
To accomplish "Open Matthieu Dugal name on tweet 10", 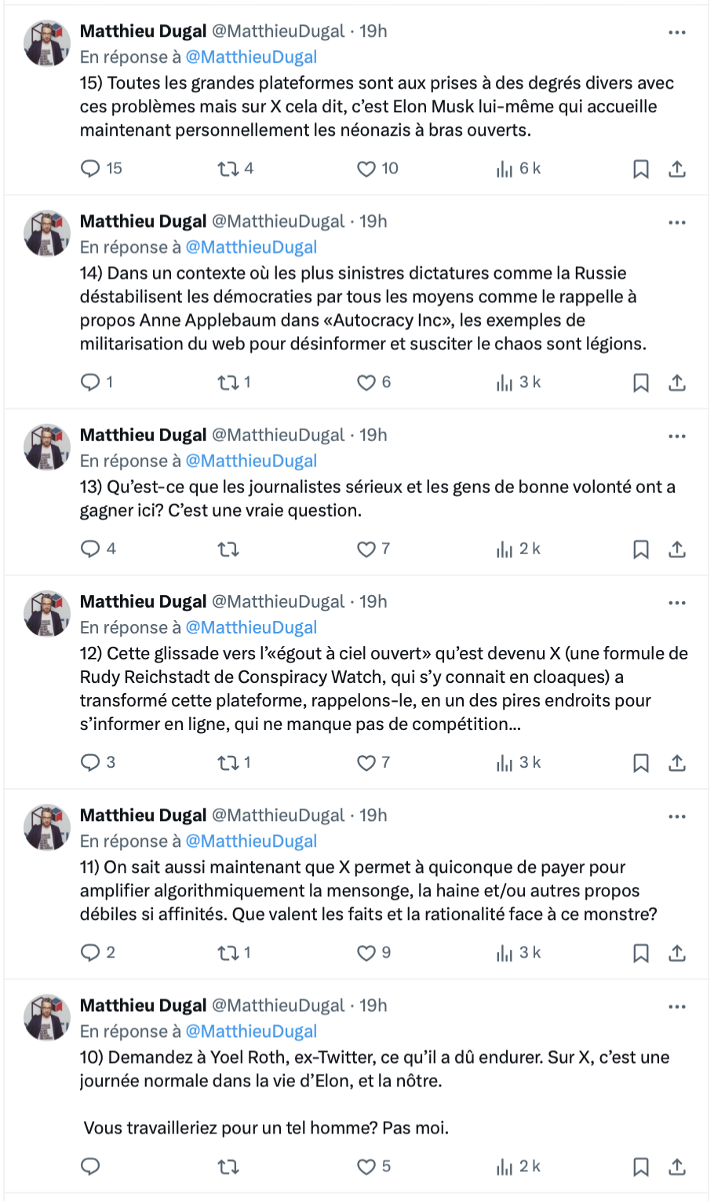I will click(x=143, y=1006).
